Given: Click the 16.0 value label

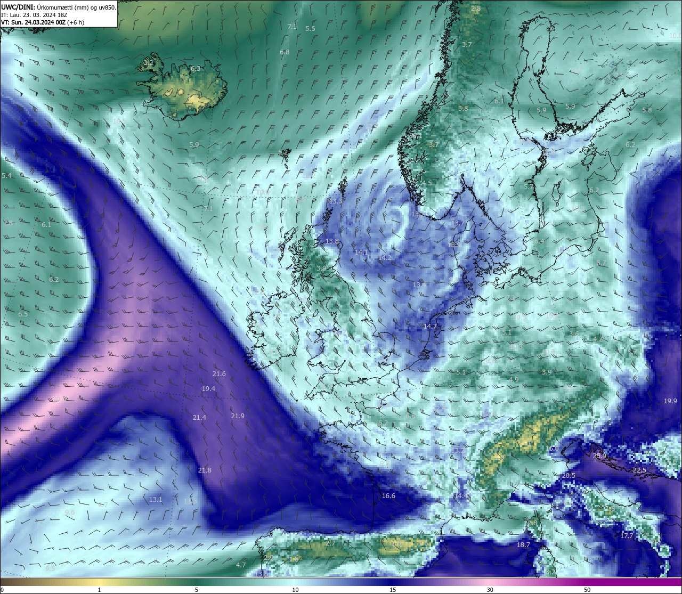Looking at the screenshot, I should [x=553, y=449].
